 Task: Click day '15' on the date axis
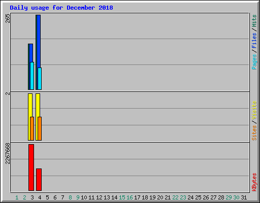122,197
